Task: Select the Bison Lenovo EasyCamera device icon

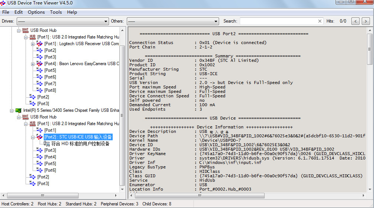Action: click(39, 64)
